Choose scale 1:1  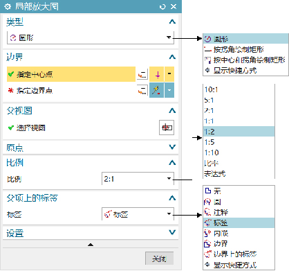(x=239, y=121)
